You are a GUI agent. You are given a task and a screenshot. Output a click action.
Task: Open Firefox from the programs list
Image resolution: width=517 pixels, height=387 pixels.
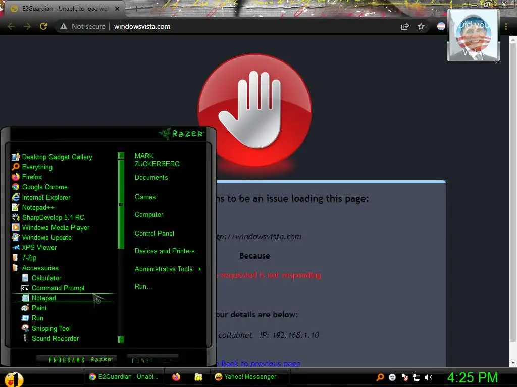[27, 177]
